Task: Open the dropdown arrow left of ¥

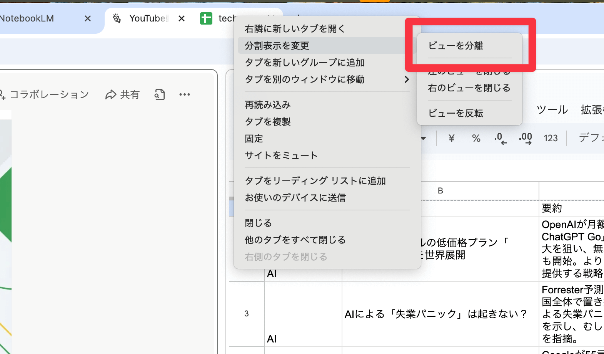Action: point(424,138)
